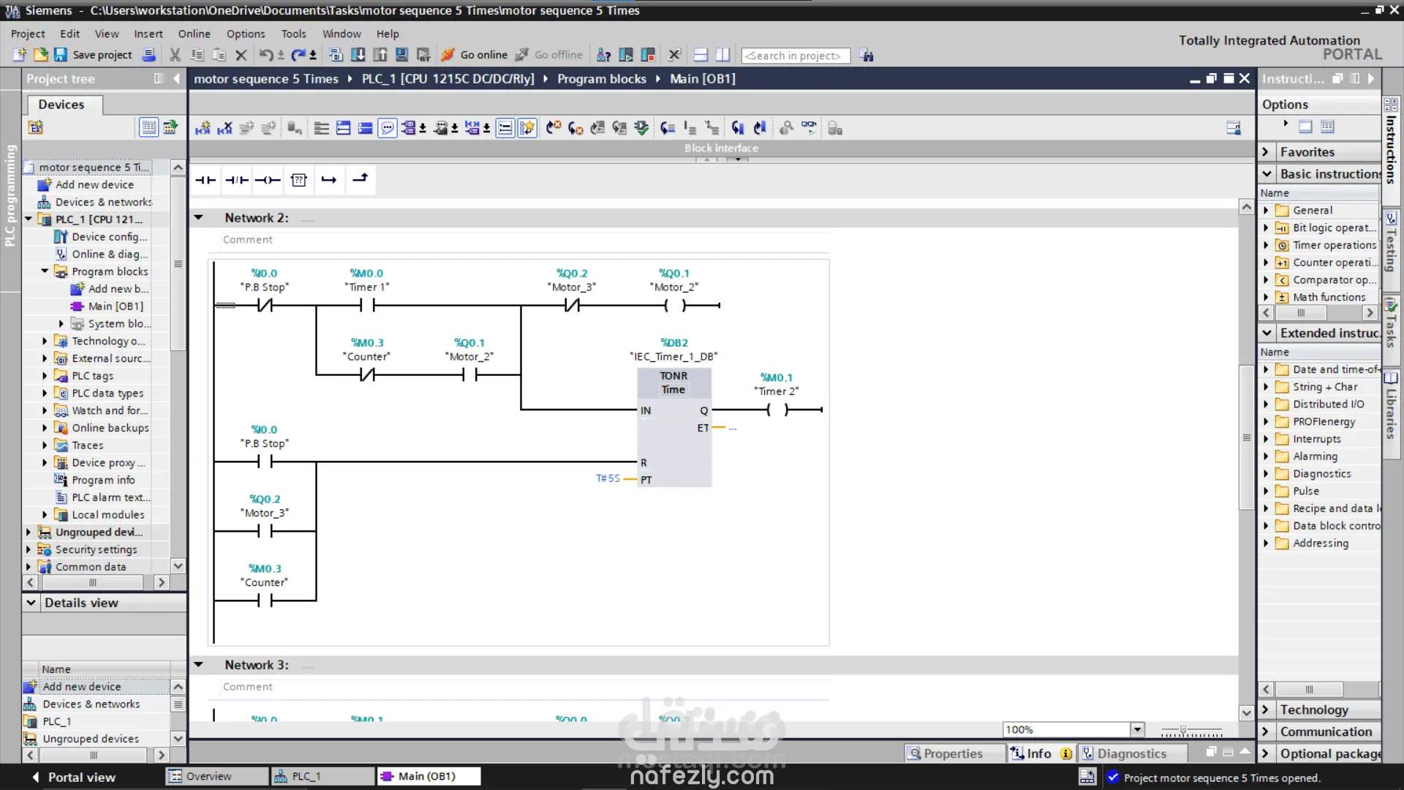Toggle the second view icon under Options
The image size is (1404, 790).
click(x=1327, y=127)
